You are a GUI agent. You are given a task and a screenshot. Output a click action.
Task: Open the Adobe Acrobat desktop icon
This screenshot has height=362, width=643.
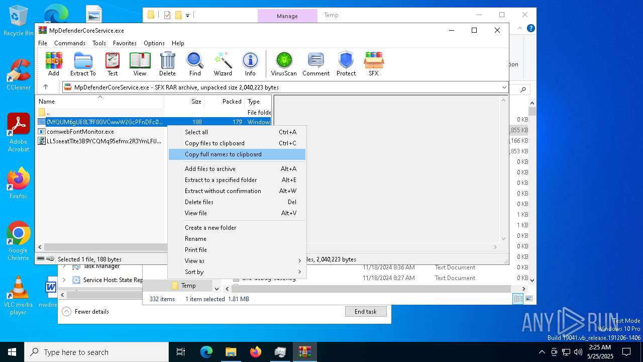coord(19,132)
